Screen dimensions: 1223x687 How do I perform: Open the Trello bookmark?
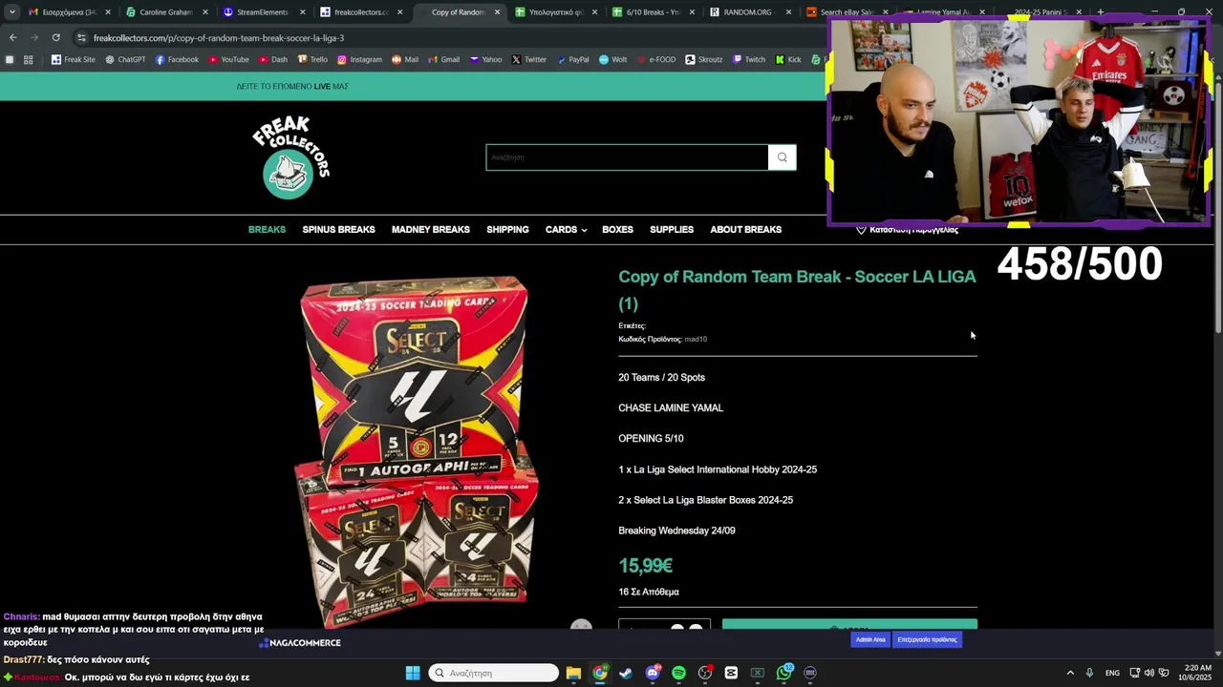pos(312,59)
